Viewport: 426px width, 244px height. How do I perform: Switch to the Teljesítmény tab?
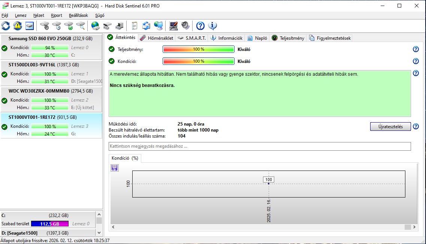288,38
